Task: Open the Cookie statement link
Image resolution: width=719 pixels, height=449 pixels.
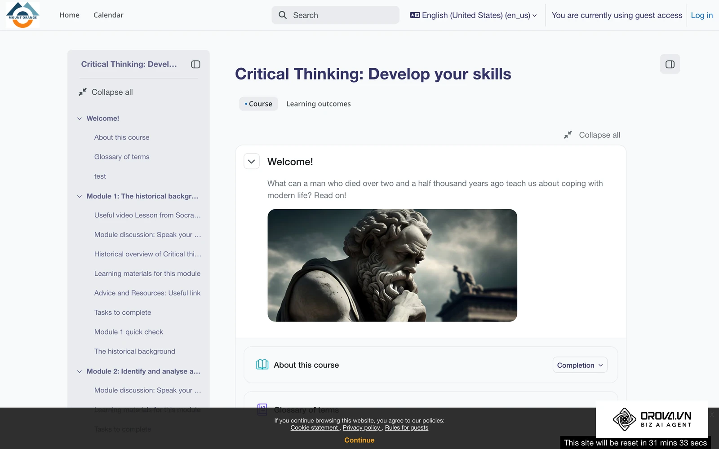Action: click(315, 427)
